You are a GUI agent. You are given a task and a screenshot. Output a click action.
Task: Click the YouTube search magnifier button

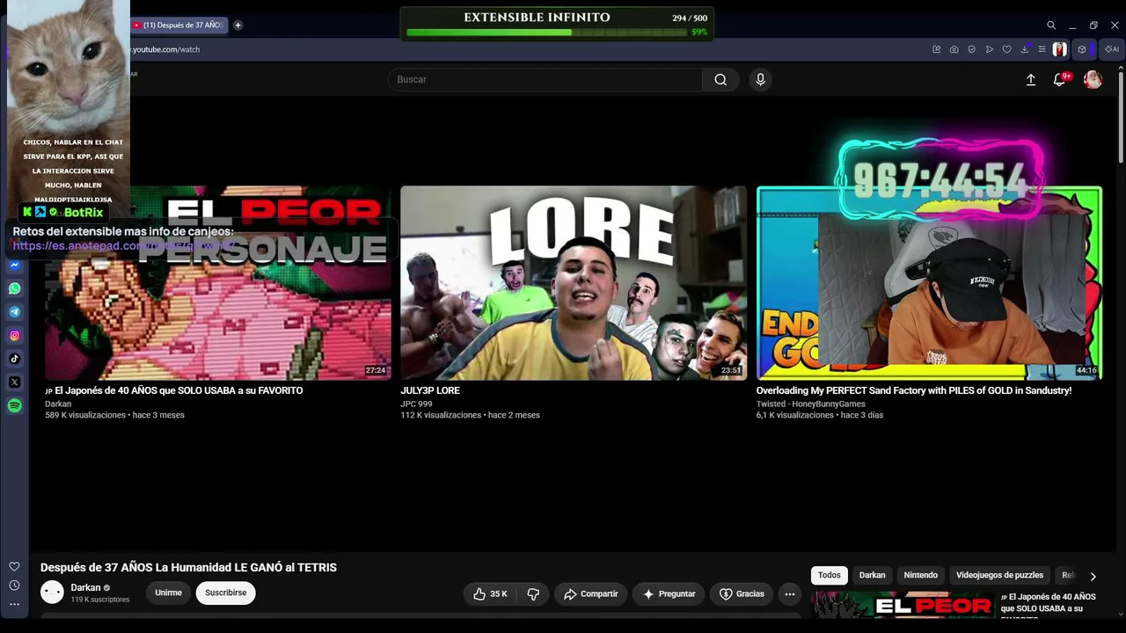click(720, 79)
